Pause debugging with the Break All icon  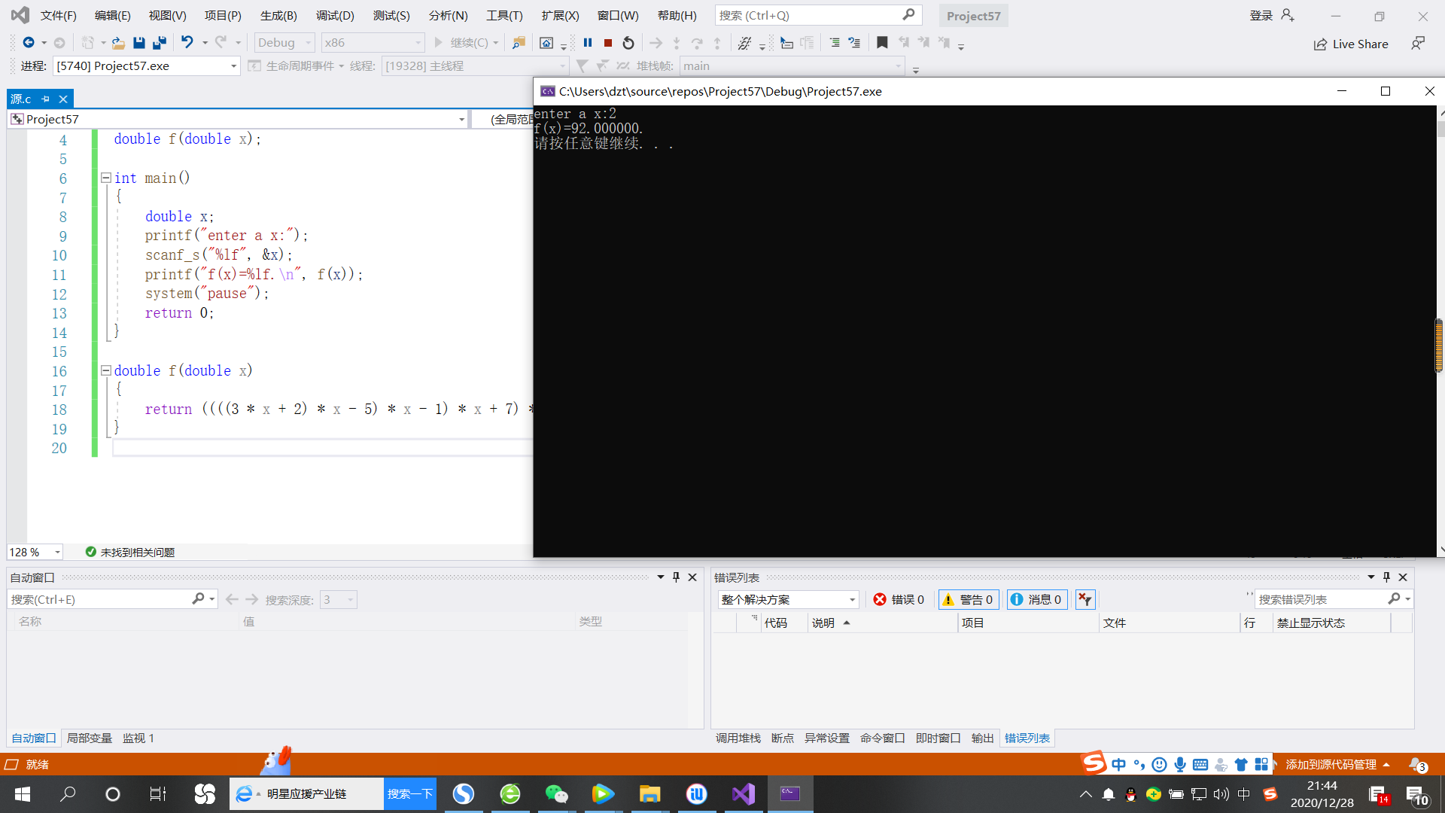click(x=588, y=43)
